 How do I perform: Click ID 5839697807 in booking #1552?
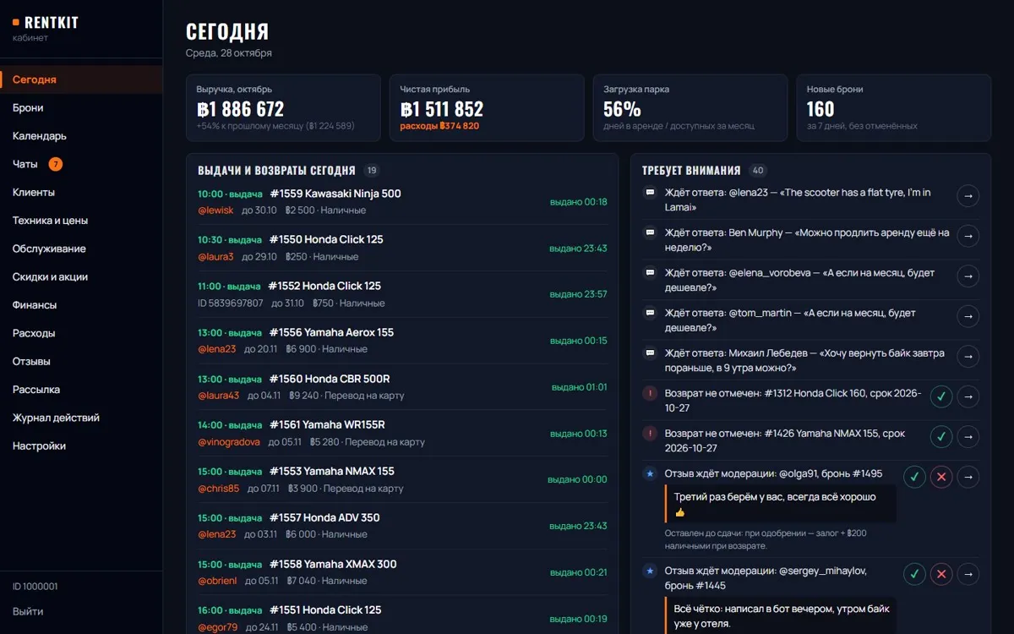231,303
